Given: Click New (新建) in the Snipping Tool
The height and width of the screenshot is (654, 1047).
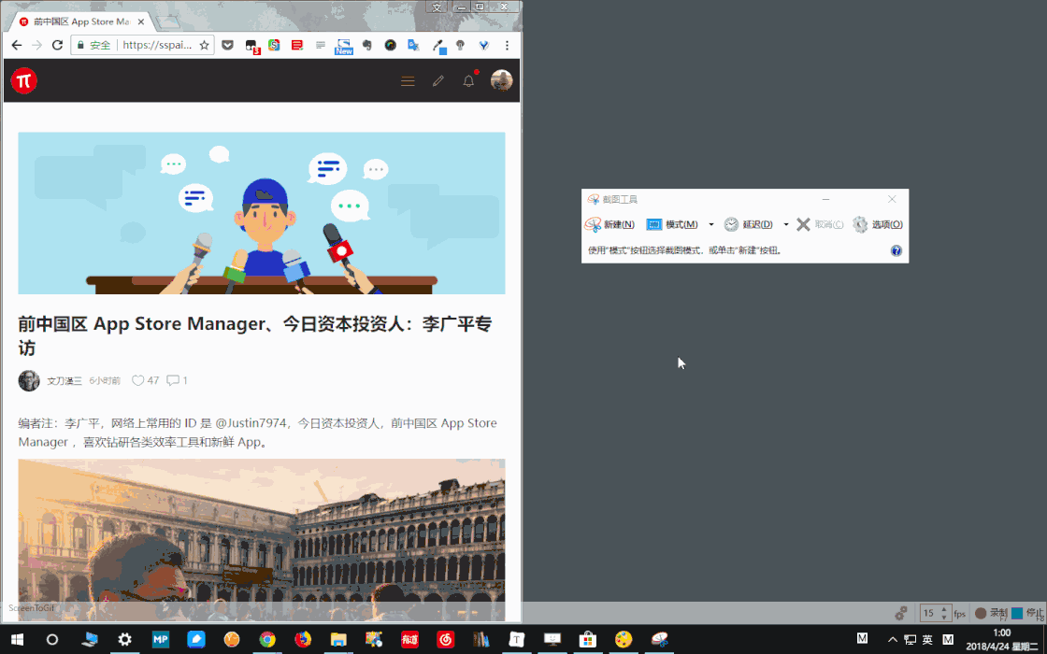Looking at the screenshot, I should pos(610,224).
